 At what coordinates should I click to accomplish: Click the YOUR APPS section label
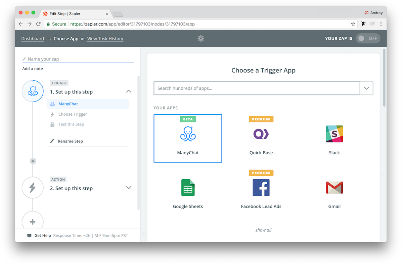click(166, 108)
